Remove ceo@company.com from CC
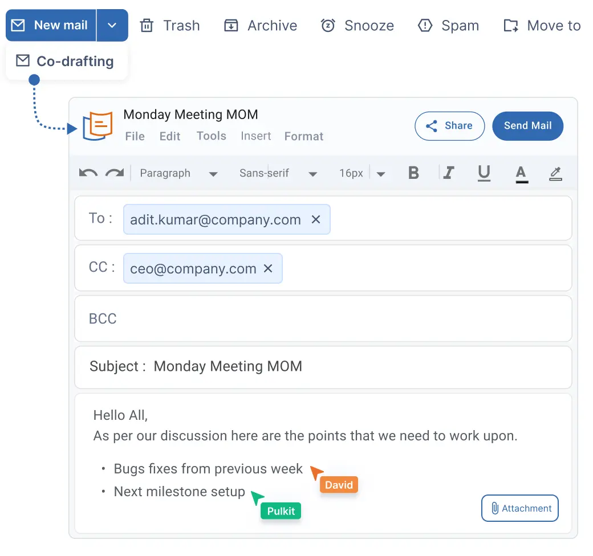The image size is (593, 556). (x=268, y=268)
